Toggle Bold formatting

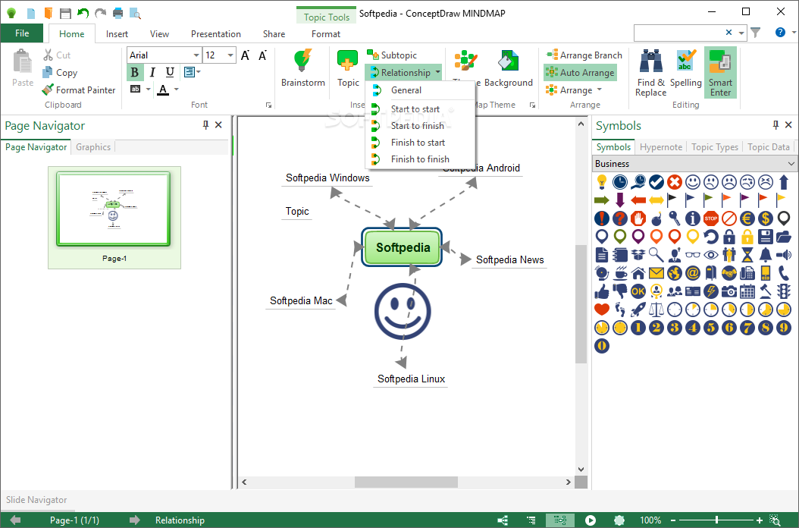(135, 72)
